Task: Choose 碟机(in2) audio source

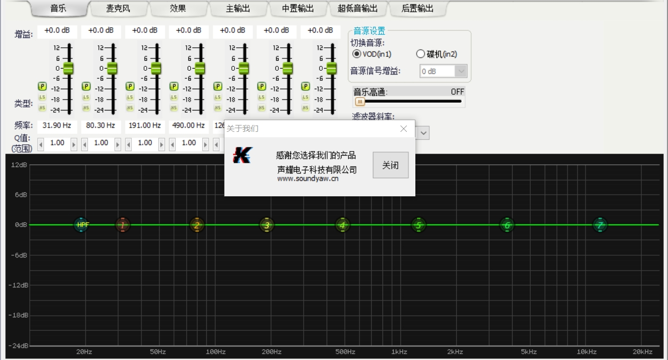Action: click(436, 54)
